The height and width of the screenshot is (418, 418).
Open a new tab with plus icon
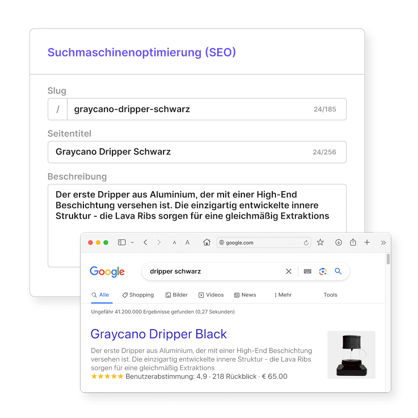[367, 242]
